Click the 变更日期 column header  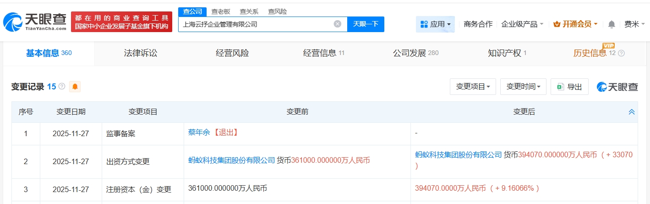[x=71, y=112]
